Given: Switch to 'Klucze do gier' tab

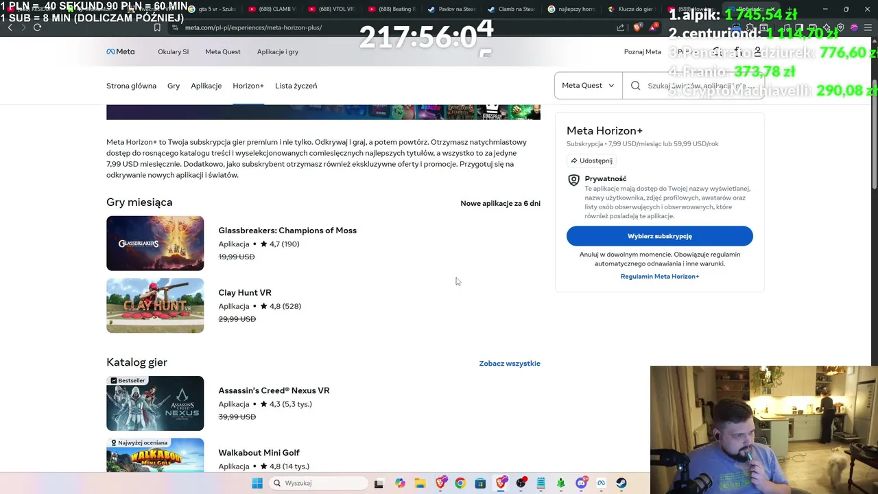Looking at the screenshot, I should tap(631, 9).
